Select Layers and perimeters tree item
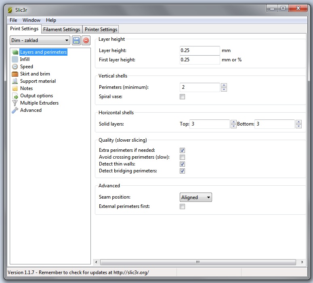The height and width of the screenshot is (283, 313). coord(43,52)
